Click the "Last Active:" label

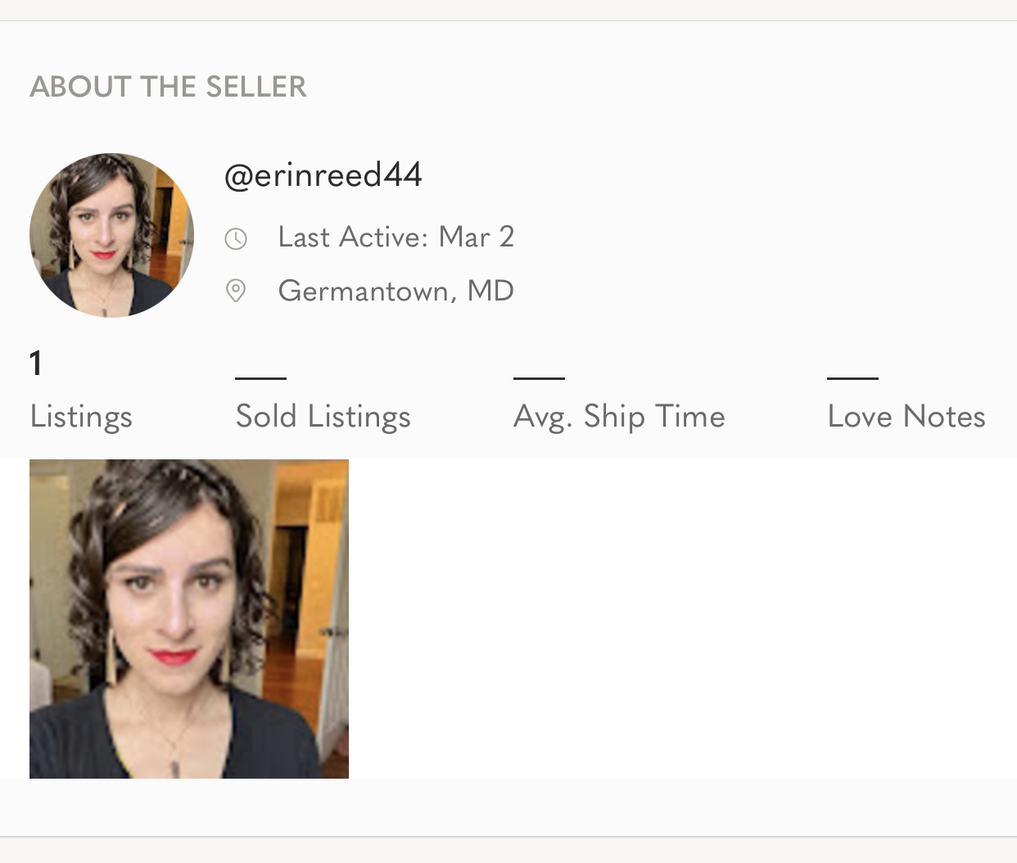[354, 237]
